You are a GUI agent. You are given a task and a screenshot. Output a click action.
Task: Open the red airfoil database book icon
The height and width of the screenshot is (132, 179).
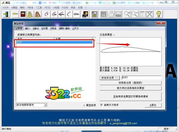pos(23,14)
